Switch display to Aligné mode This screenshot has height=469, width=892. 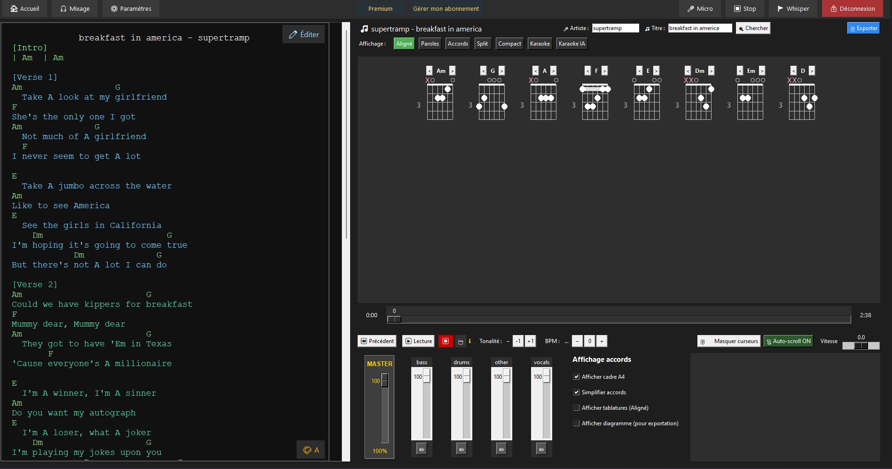404,44
